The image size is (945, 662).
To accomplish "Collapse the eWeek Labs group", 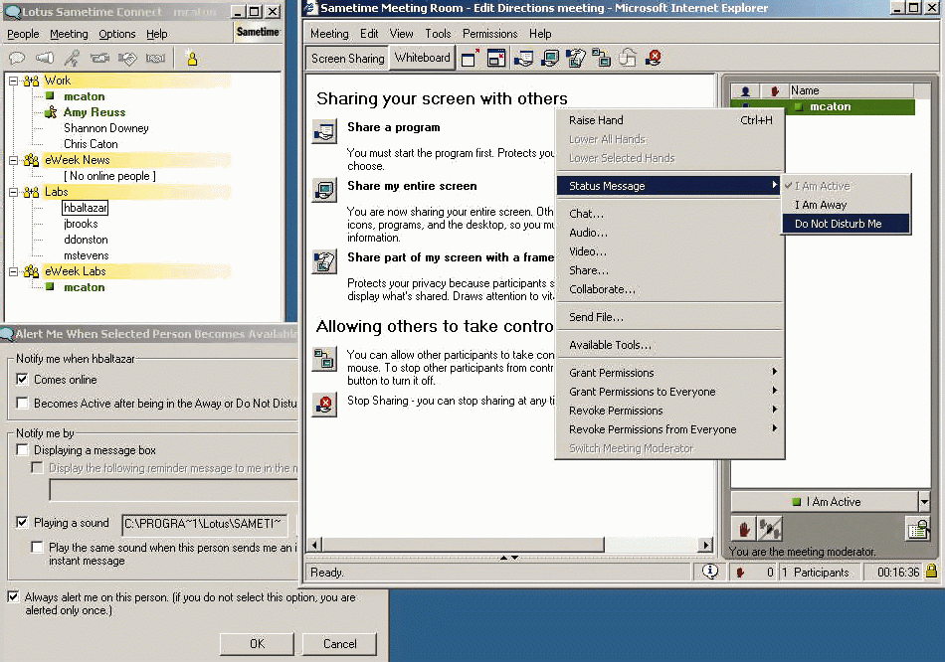I will tap(13, 271).
